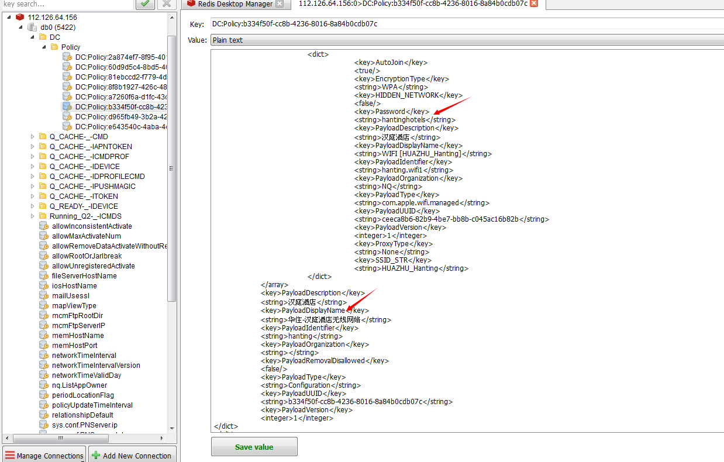Select key DC:Policy:d965fb49

tap(120, 116)
